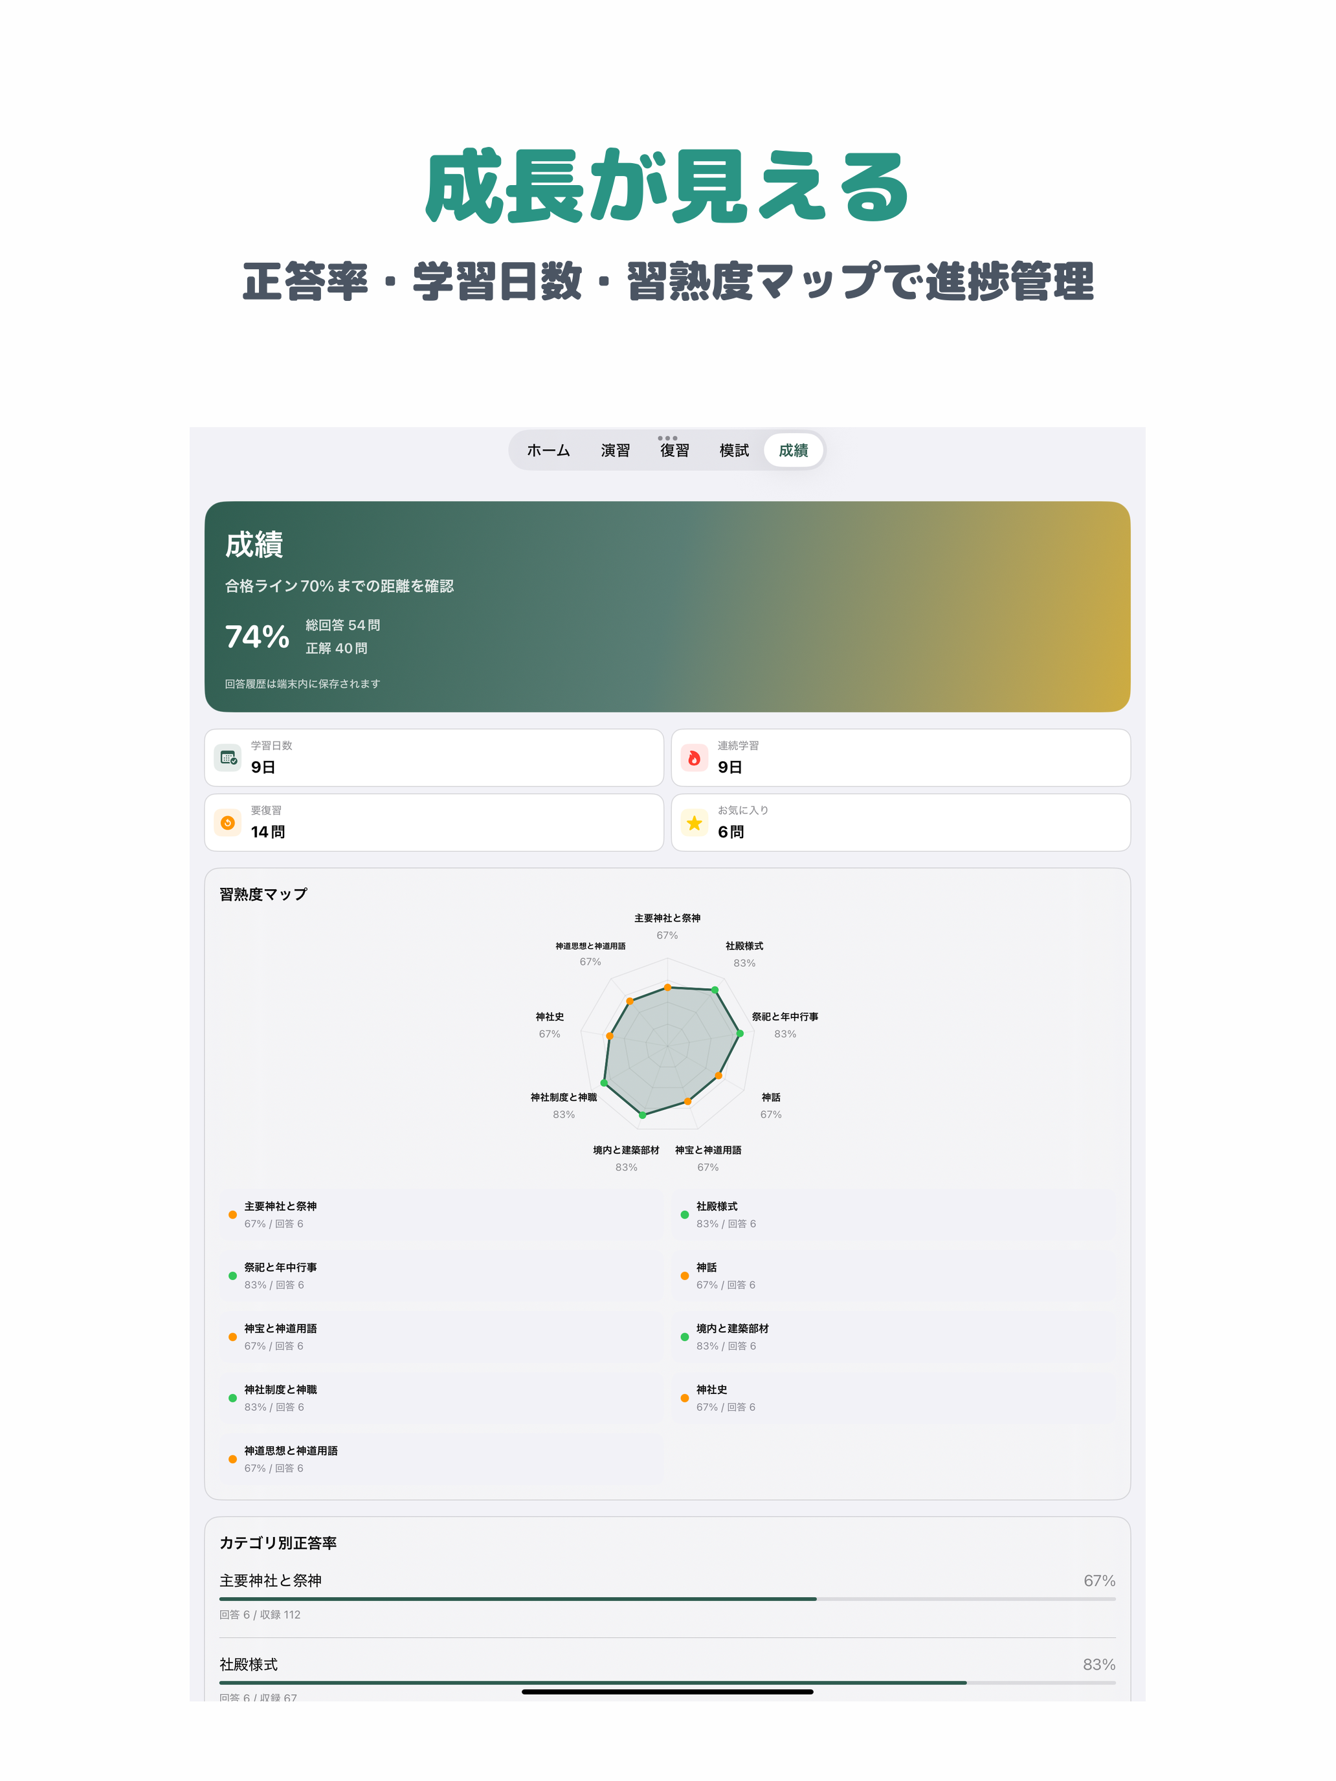Open the 連続学習 9日 card

pos(900,758)
